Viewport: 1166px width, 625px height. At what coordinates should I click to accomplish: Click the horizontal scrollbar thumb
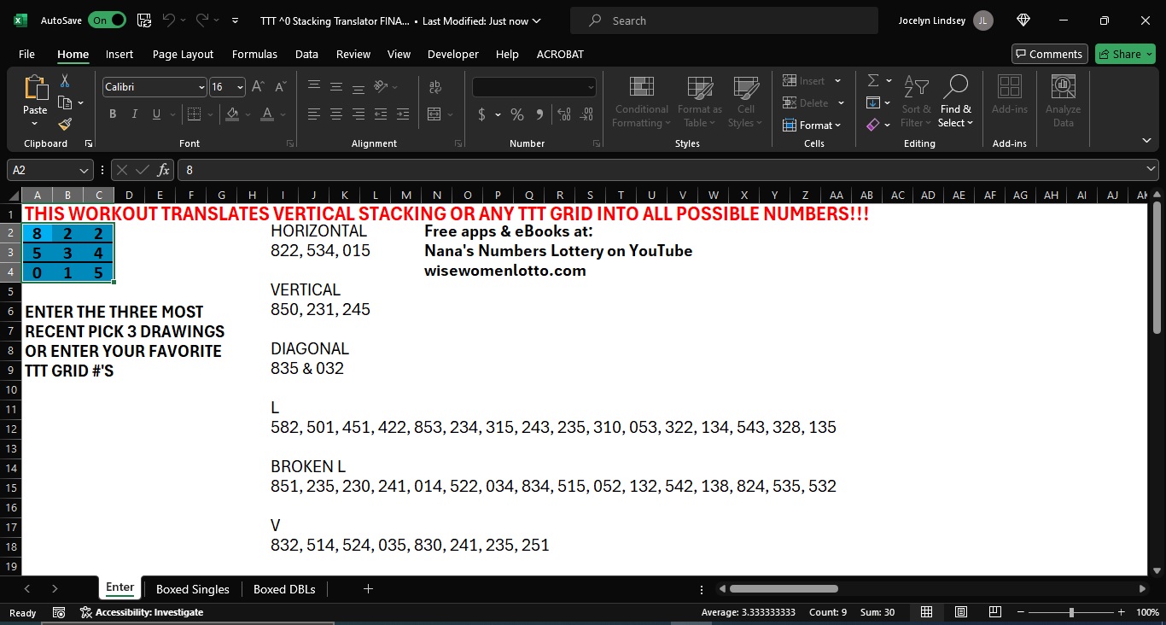tap(784, 588)
